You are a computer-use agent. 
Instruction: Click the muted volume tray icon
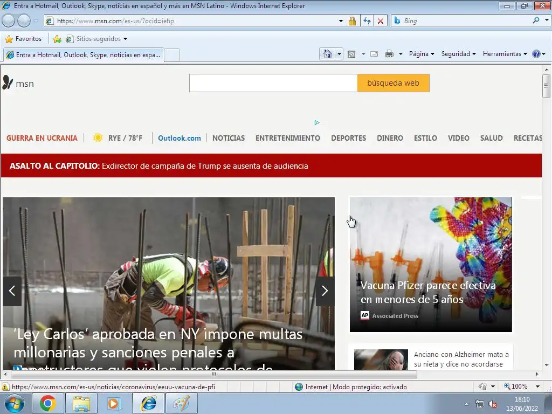tap(493, 404)
